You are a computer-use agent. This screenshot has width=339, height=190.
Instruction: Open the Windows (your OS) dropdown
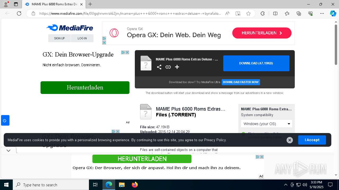point(266,124)
